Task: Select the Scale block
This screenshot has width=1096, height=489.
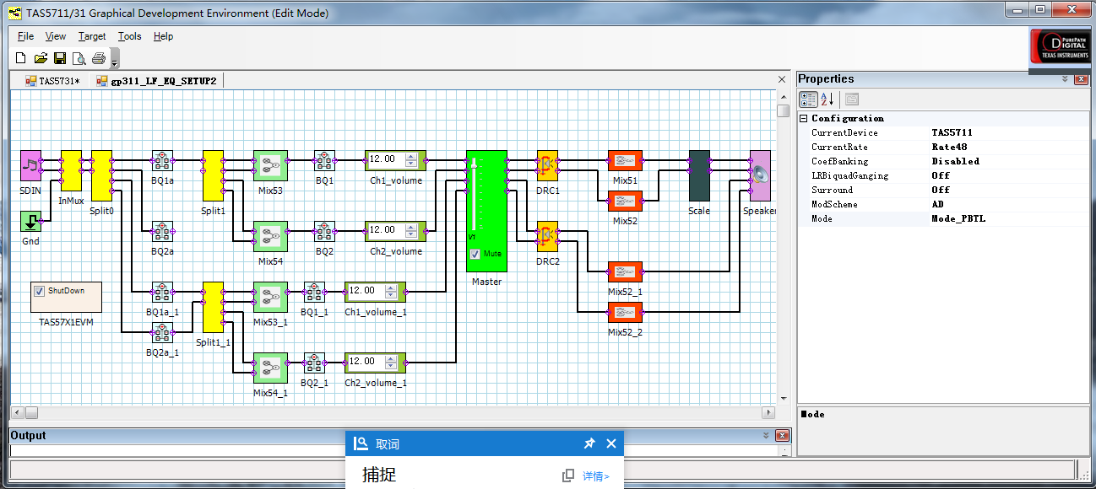Action: [x=699, y=176]
